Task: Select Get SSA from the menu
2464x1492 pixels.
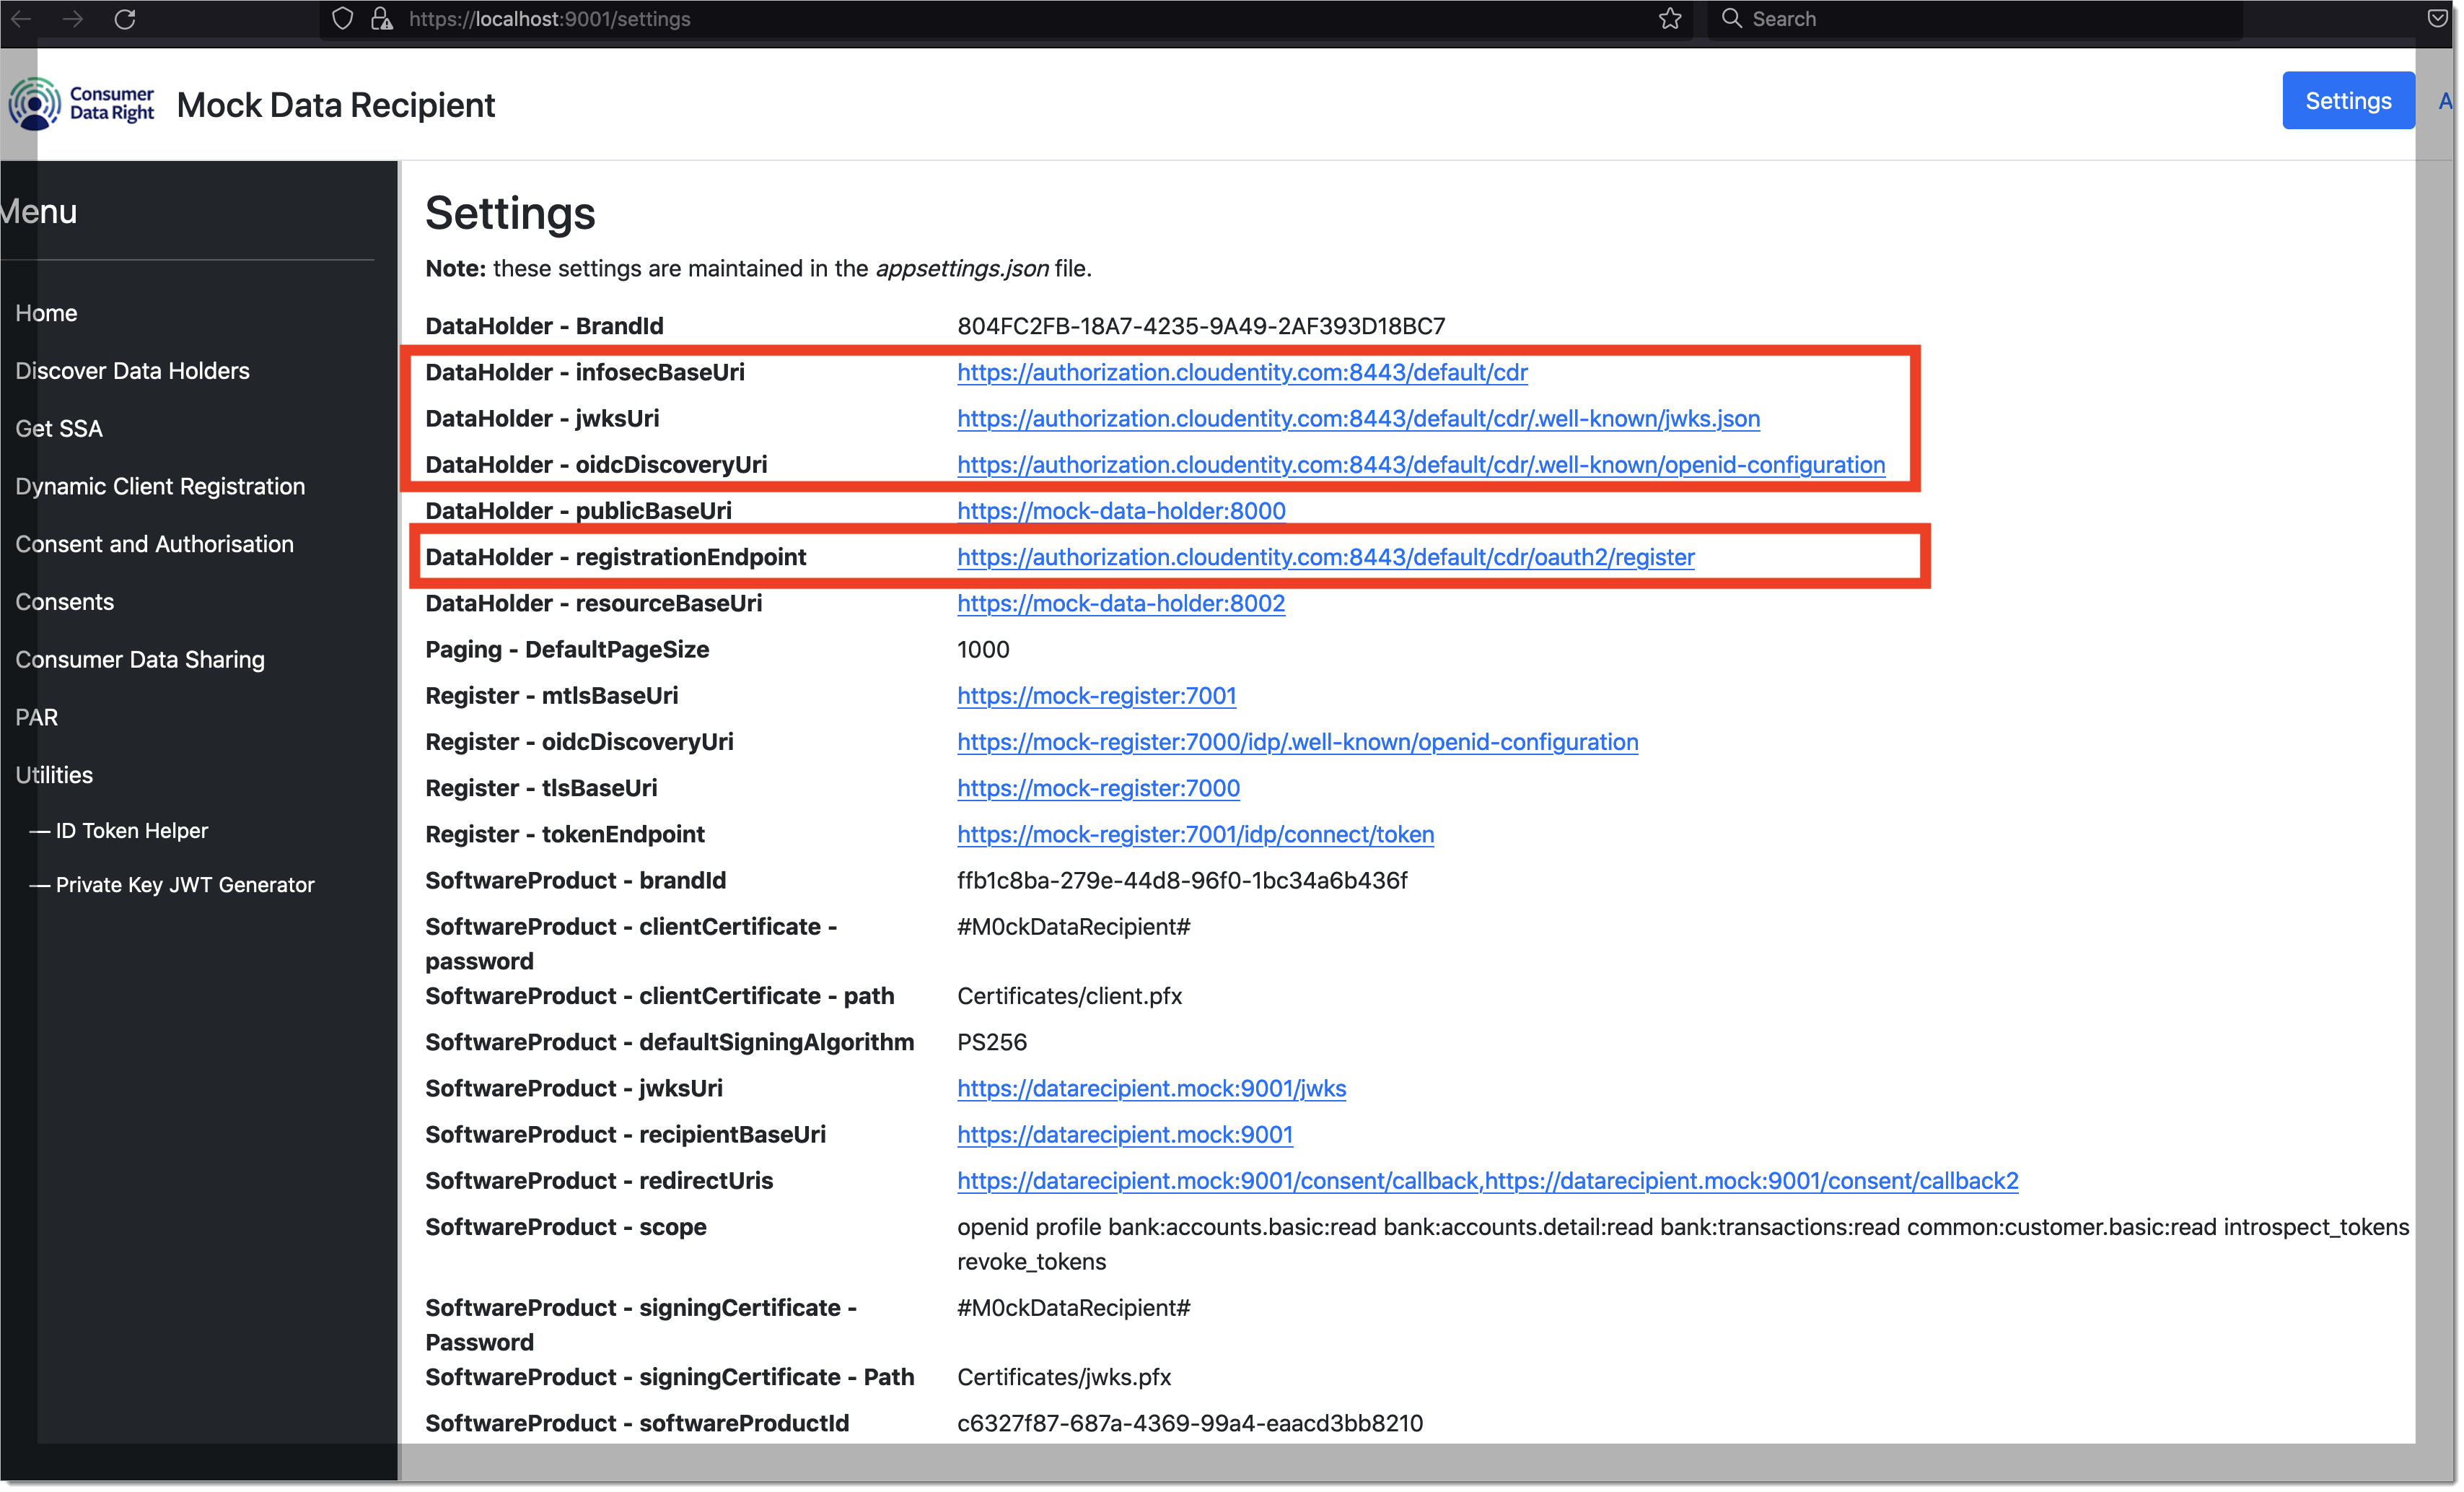Action: [59, 428]
